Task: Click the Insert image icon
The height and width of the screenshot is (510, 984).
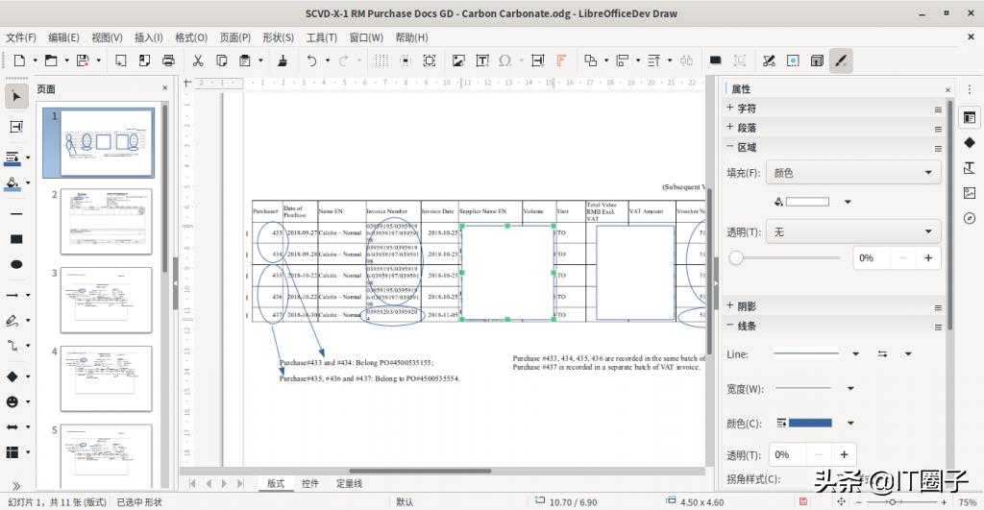Action: point(458,61)
